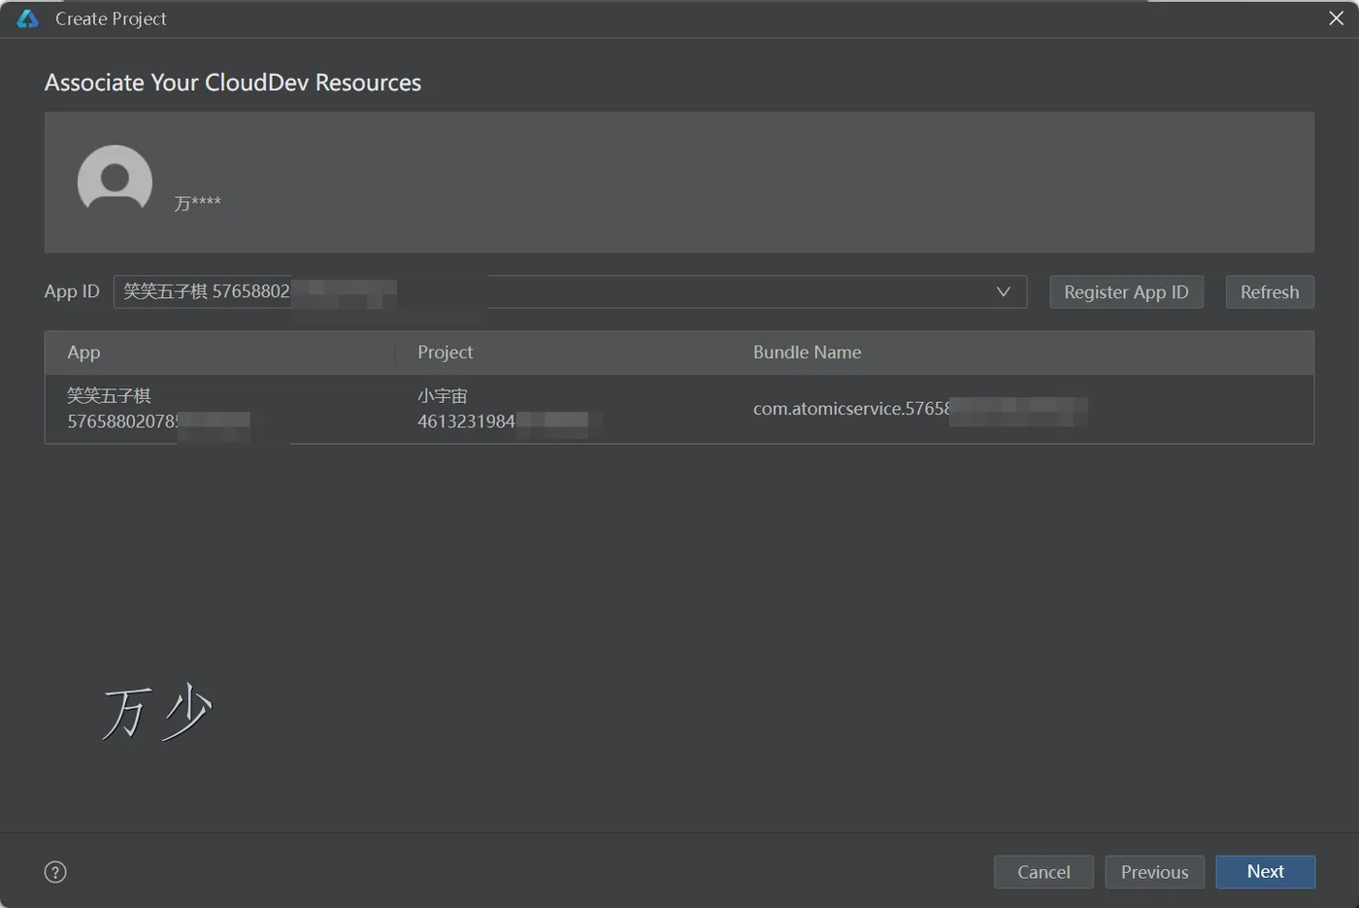Refresh the App ID list

tap(1269, 292)
